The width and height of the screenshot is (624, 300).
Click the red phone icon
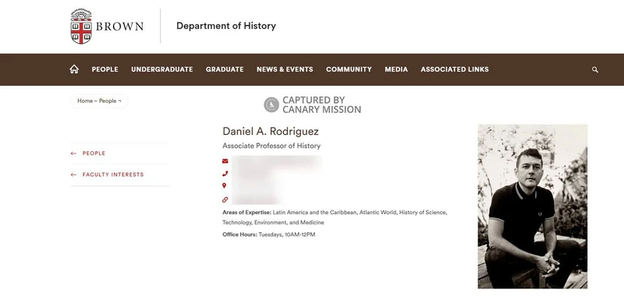pyautogui.click(x=225, y=173)
